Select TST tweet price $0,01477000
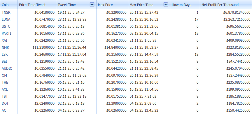 coord(44,97)
